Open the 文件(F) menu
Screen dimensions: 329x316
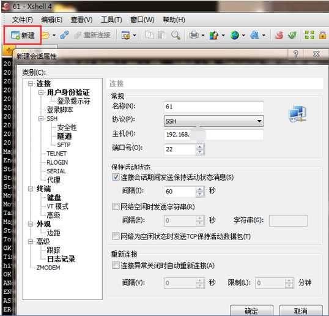pyautogui.click(x=22, y=20)
